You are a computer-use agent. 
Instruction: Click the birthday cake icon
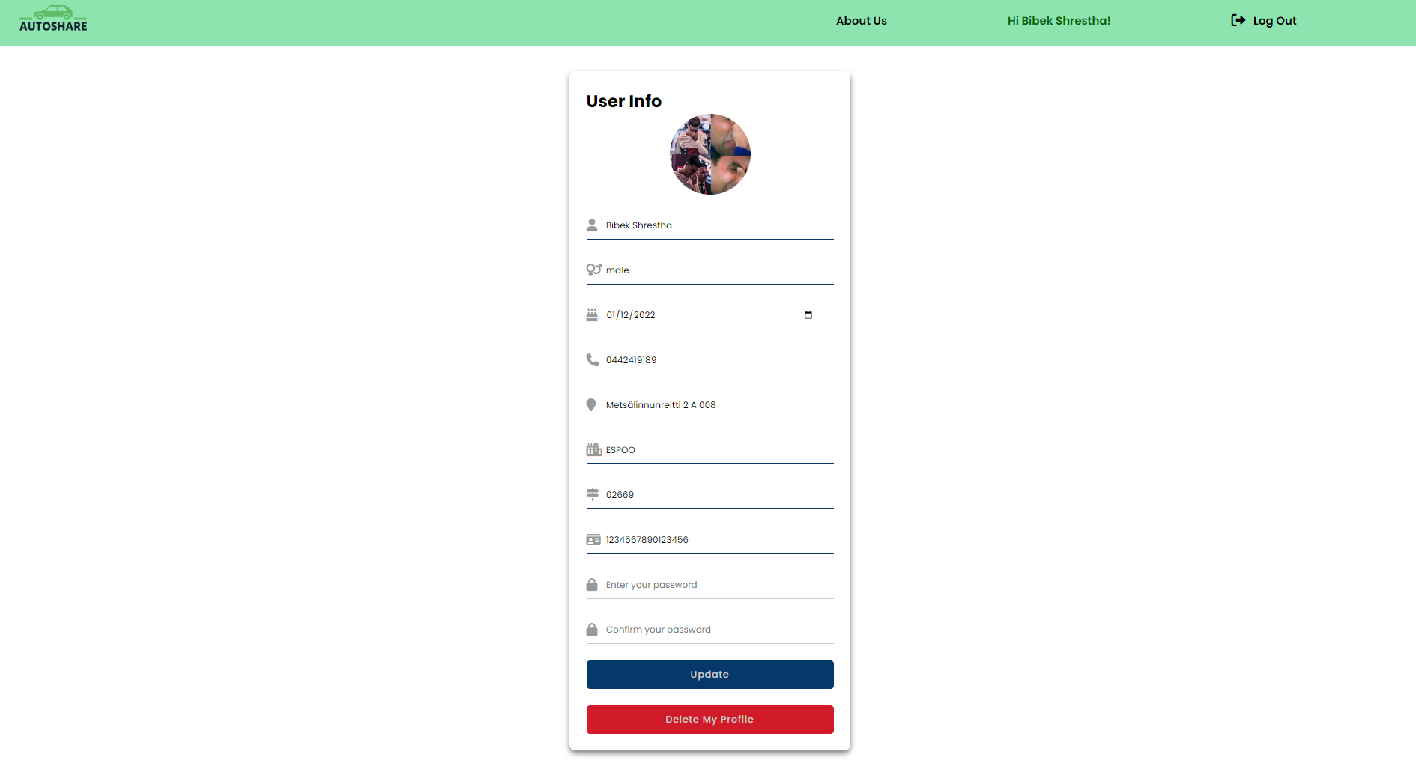point(592,314)
